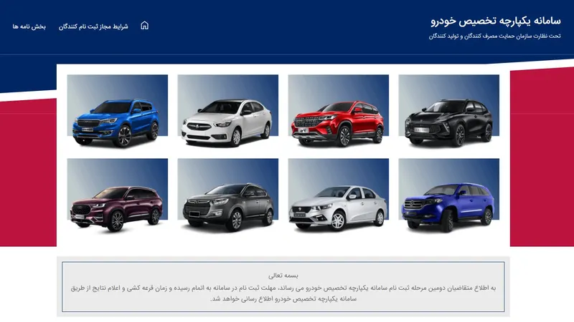The height and width of the screenshot is (322, 574).
Task: Click the notice line ending اطلاع رسانی خواهد شد
Action: [x=283, y=298]
